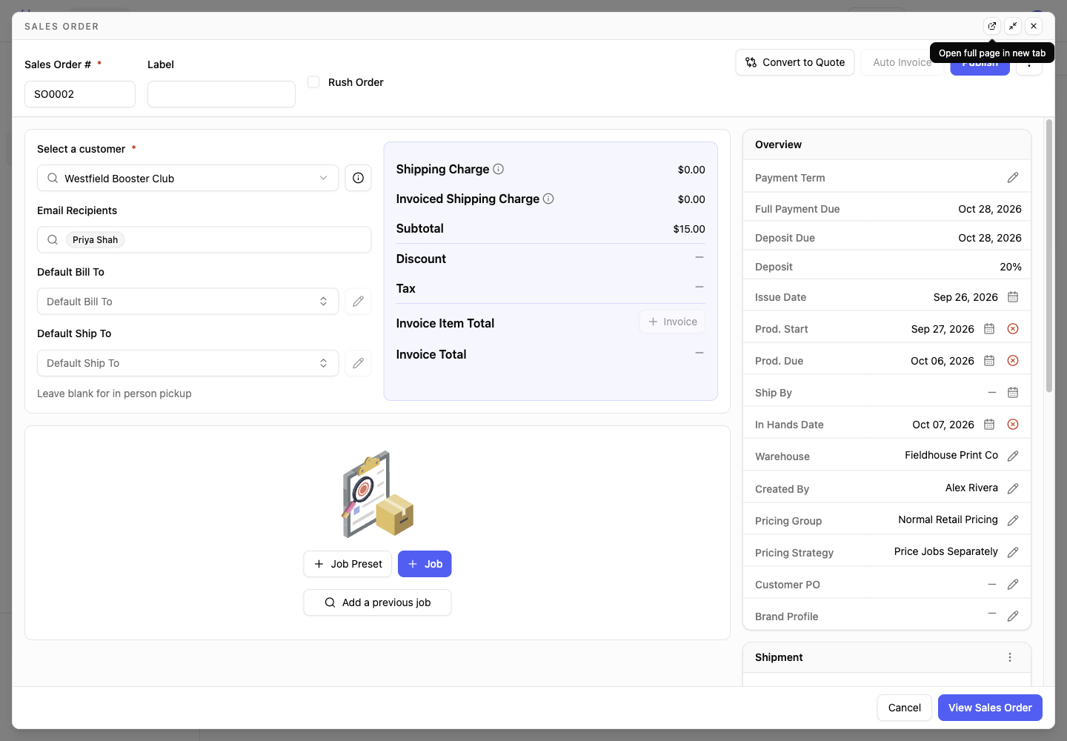Screen dimensions: 1067x741
Task: Add a Job Preset
Action: tap(348, 564)
